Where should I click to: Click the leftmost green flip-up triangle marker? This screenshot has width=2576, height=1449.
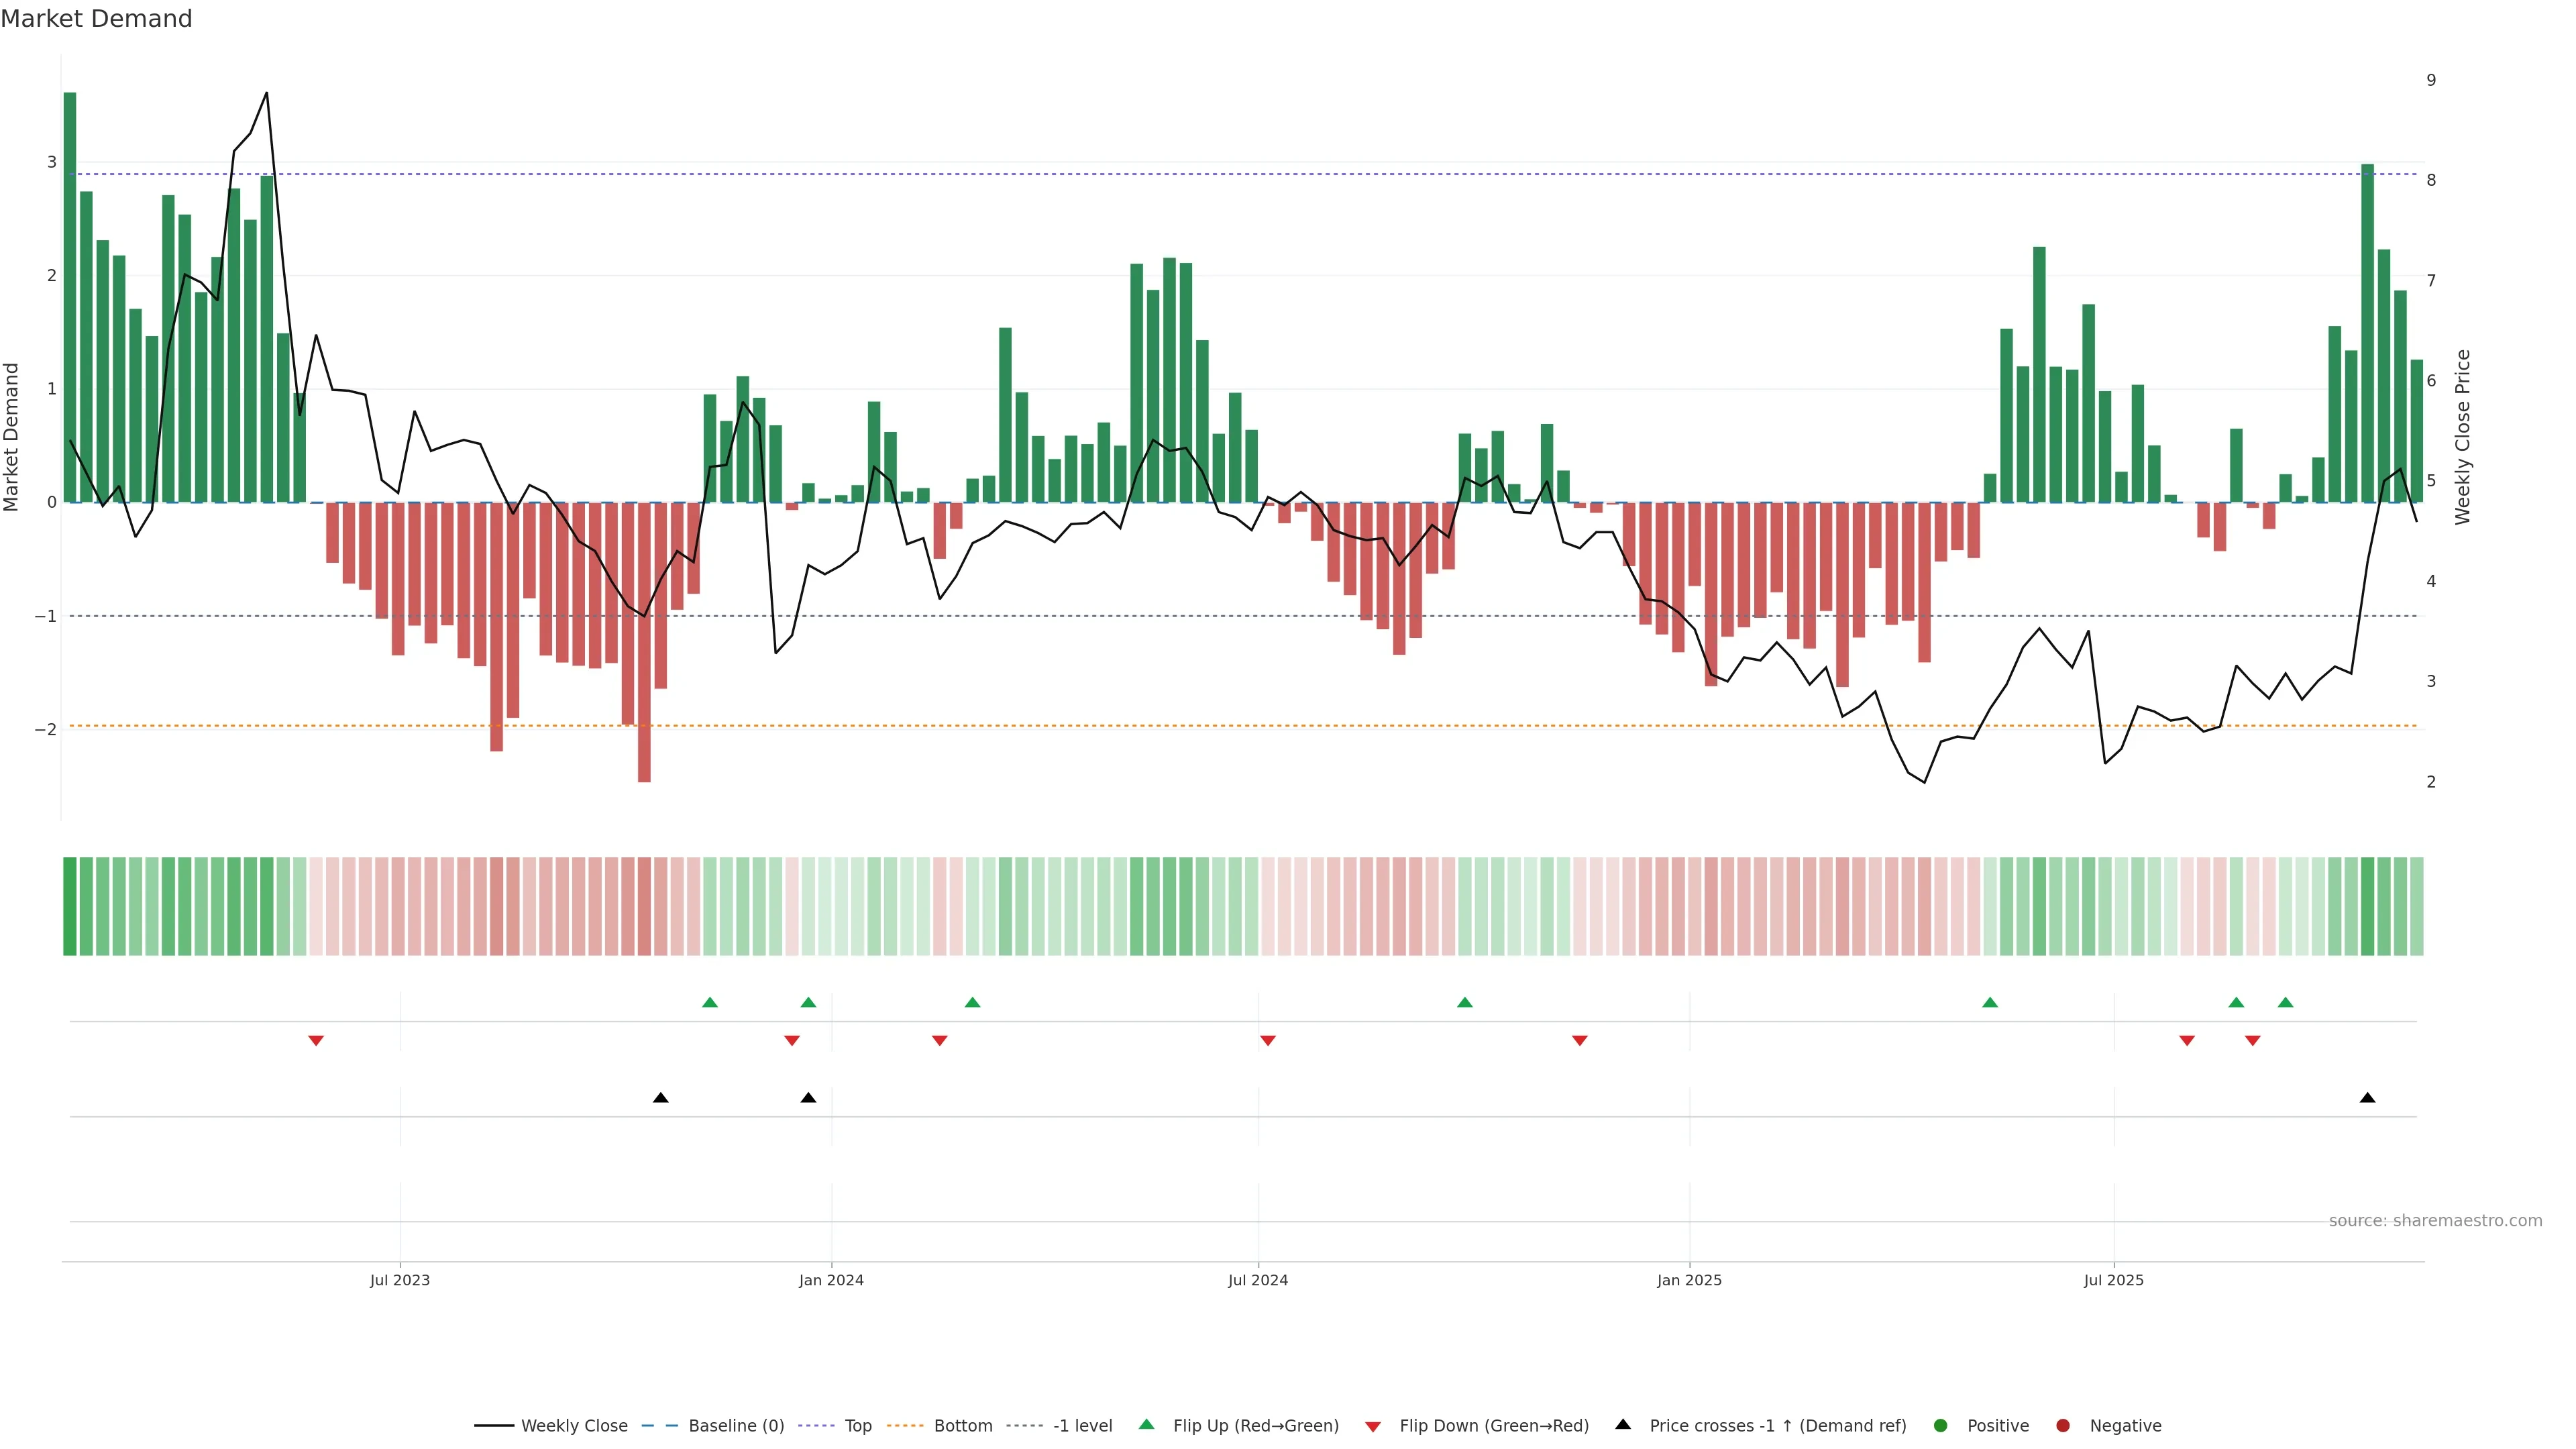pyautogui.click(x=710, y=1002)
